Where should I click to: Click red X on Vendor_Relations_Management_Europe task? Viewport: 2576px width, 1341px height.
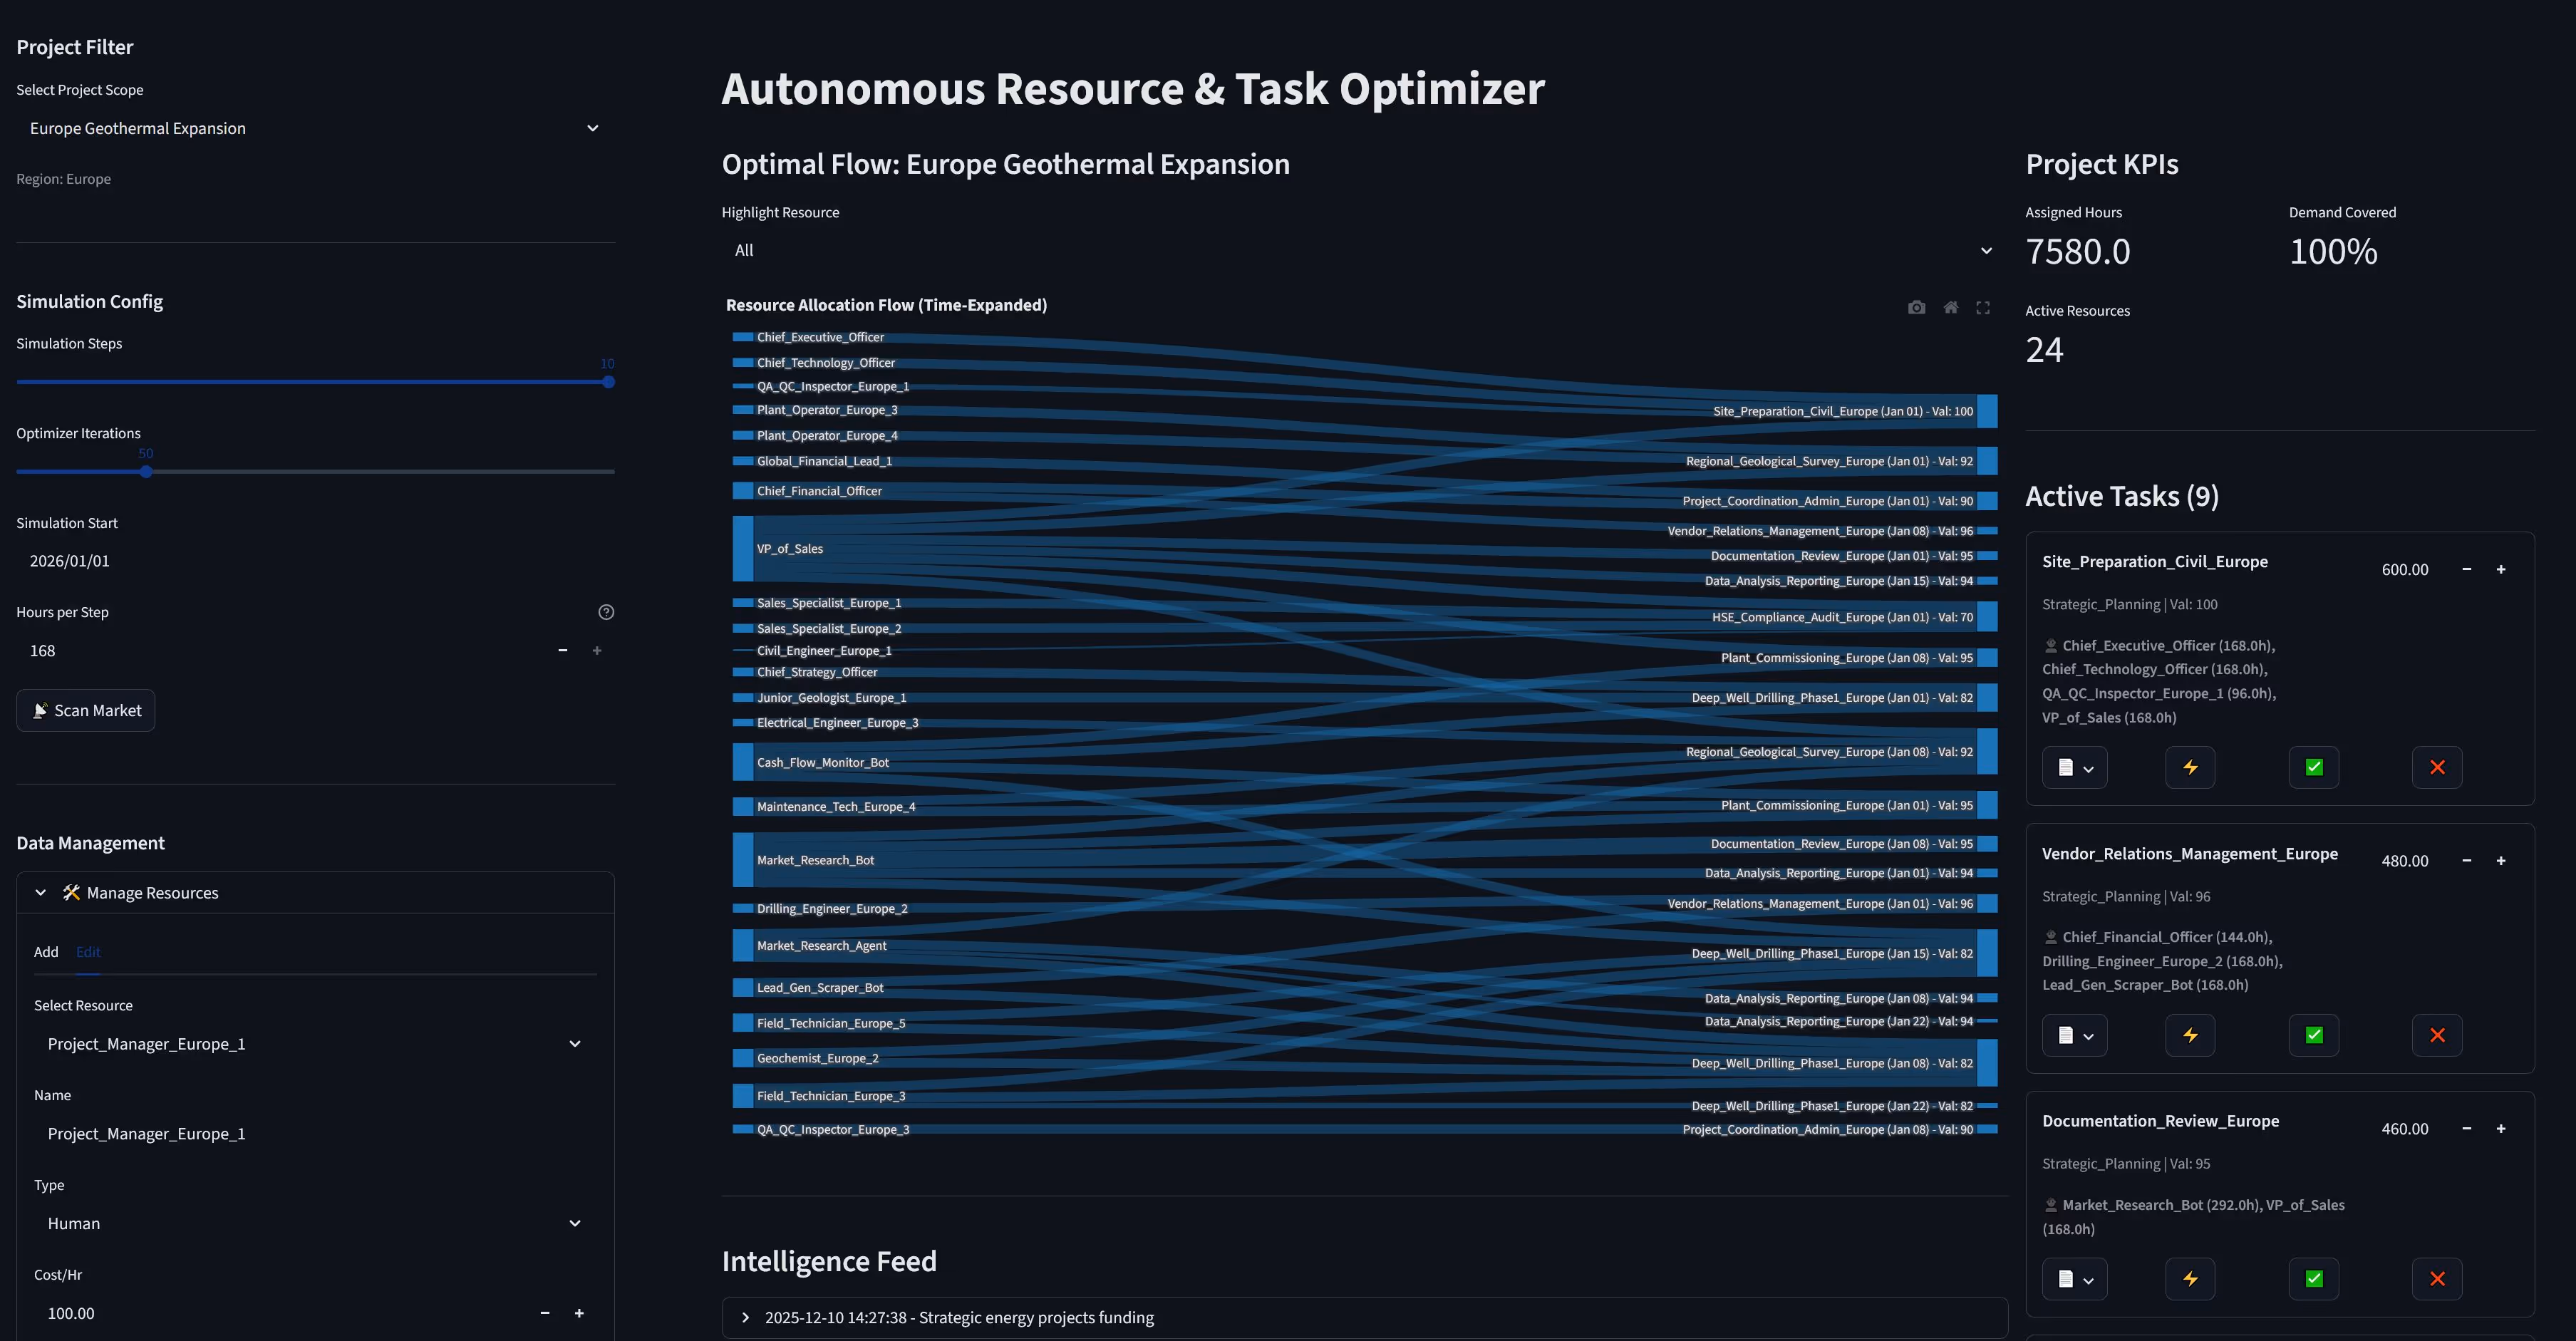point(2437,1035)
